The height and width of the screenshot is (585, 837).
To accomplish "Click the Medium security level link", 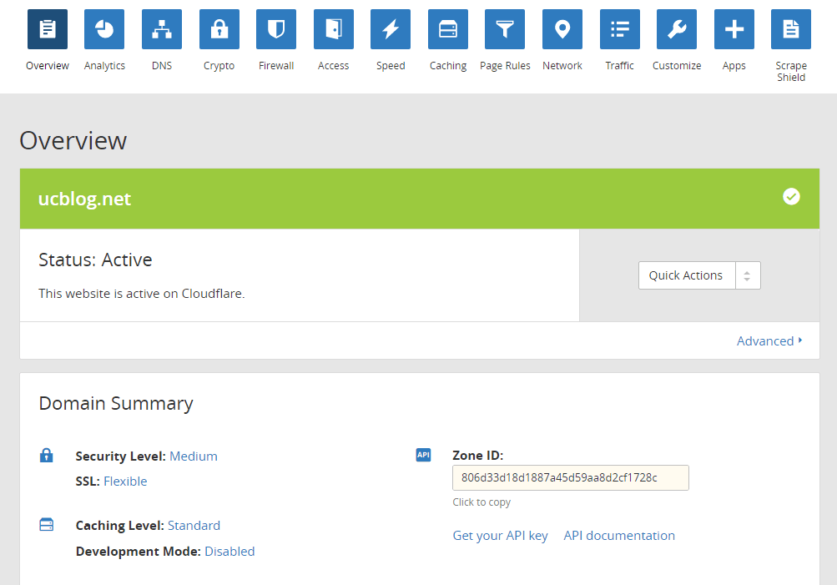I will (x=194, y=456).
